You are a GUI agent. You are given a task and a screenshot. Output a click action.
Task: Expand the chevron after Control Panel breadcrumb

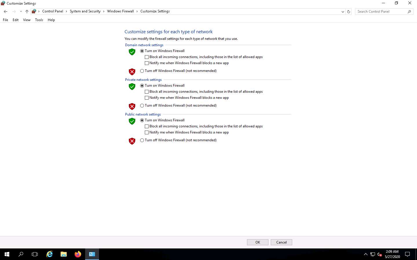point(66,12)
